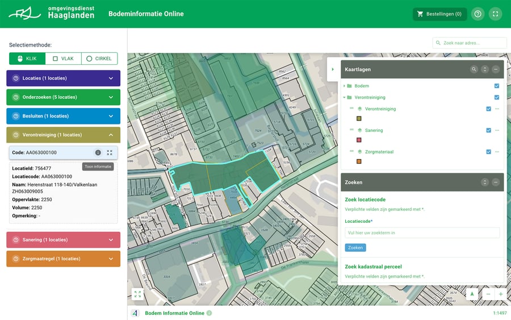Select the KLIK selection method
This screenshot has height=320, width=511.
coord(27,59)
